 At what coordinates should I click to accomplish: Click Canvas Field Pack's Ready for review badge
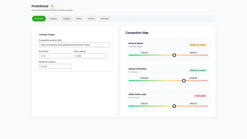pyautogui.click(x=198, y=70)
